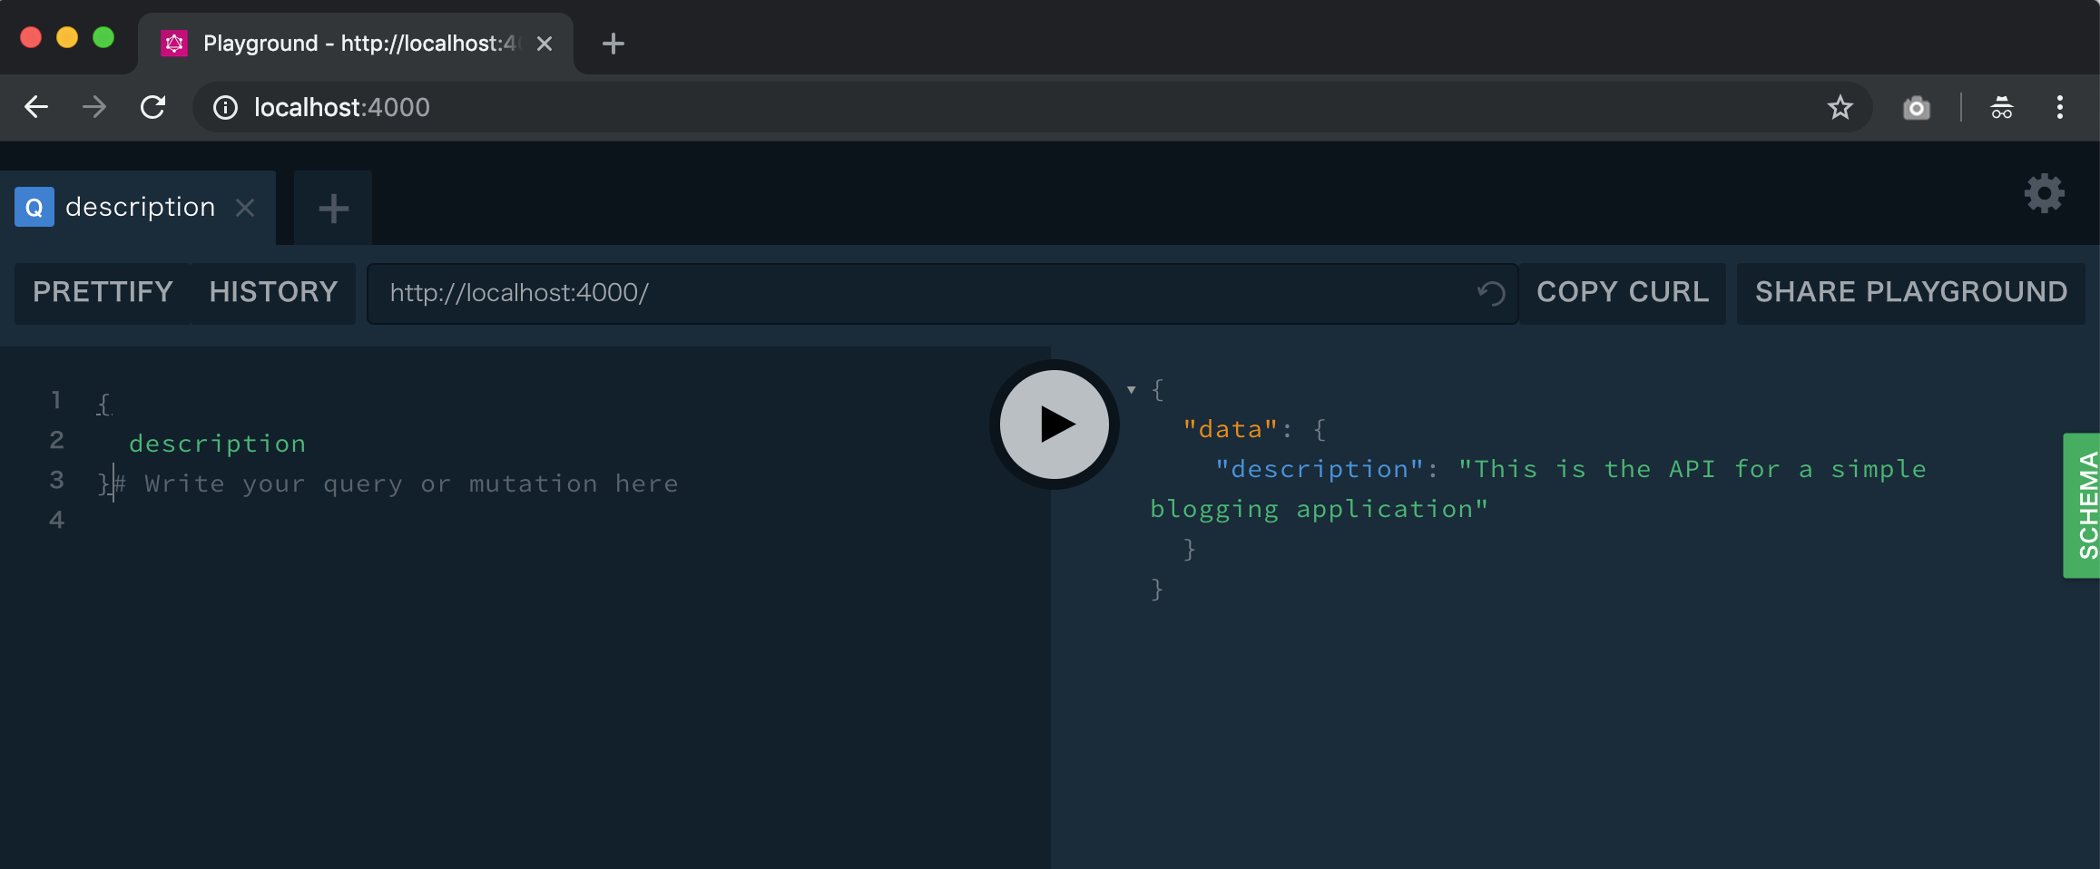Click the screenshot camera icon in the toolbar
Viewport: 2100px width, 869px height.
pyautogui.click(x=1916, y=107)
